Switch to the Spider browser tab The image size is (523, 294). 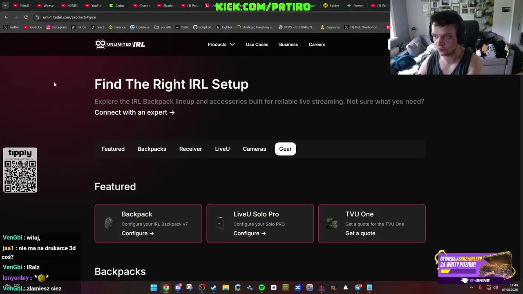pos(332,6)
